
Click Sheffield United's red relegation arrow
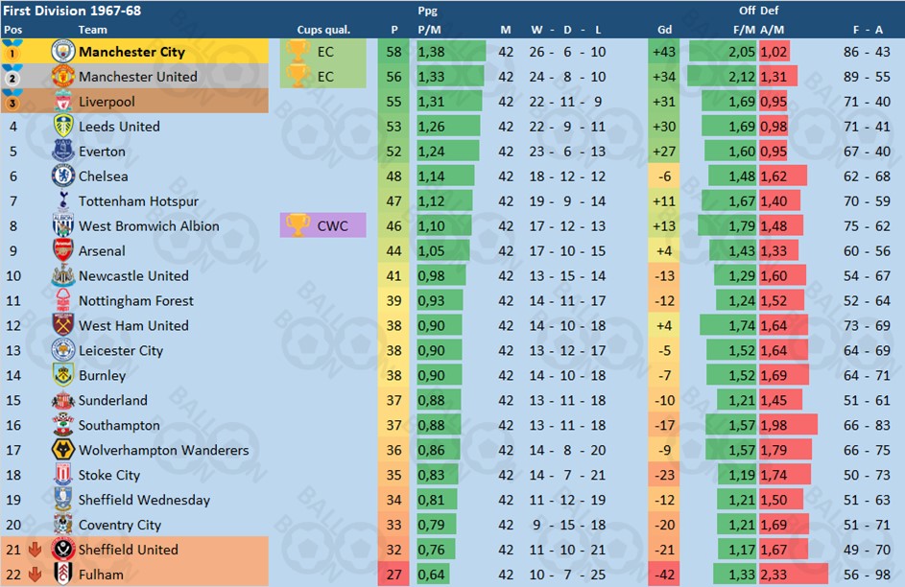(36, 550)
